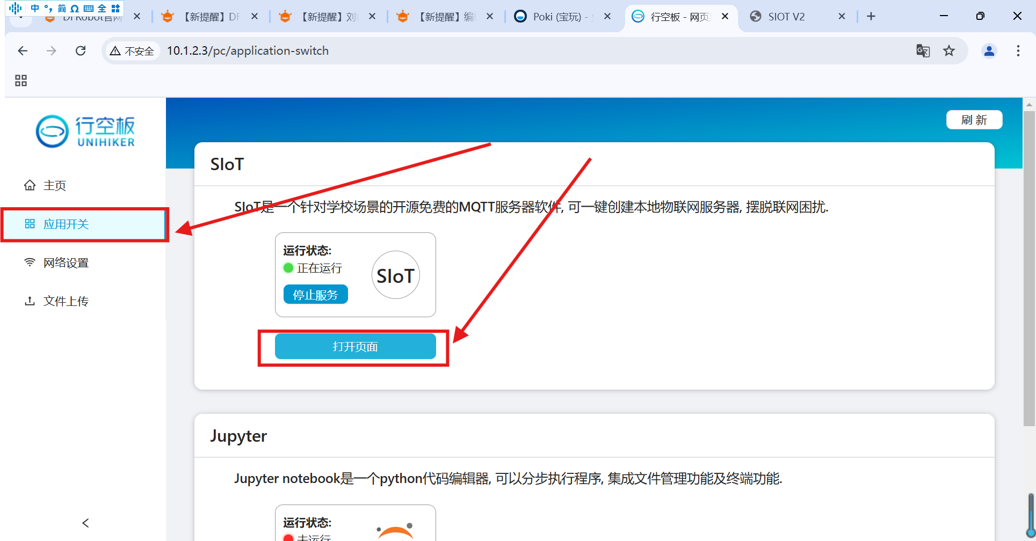Click the input method keyboard icon
The height and width of the screenshot is (541, 1036).
click(x=89, y=8)
